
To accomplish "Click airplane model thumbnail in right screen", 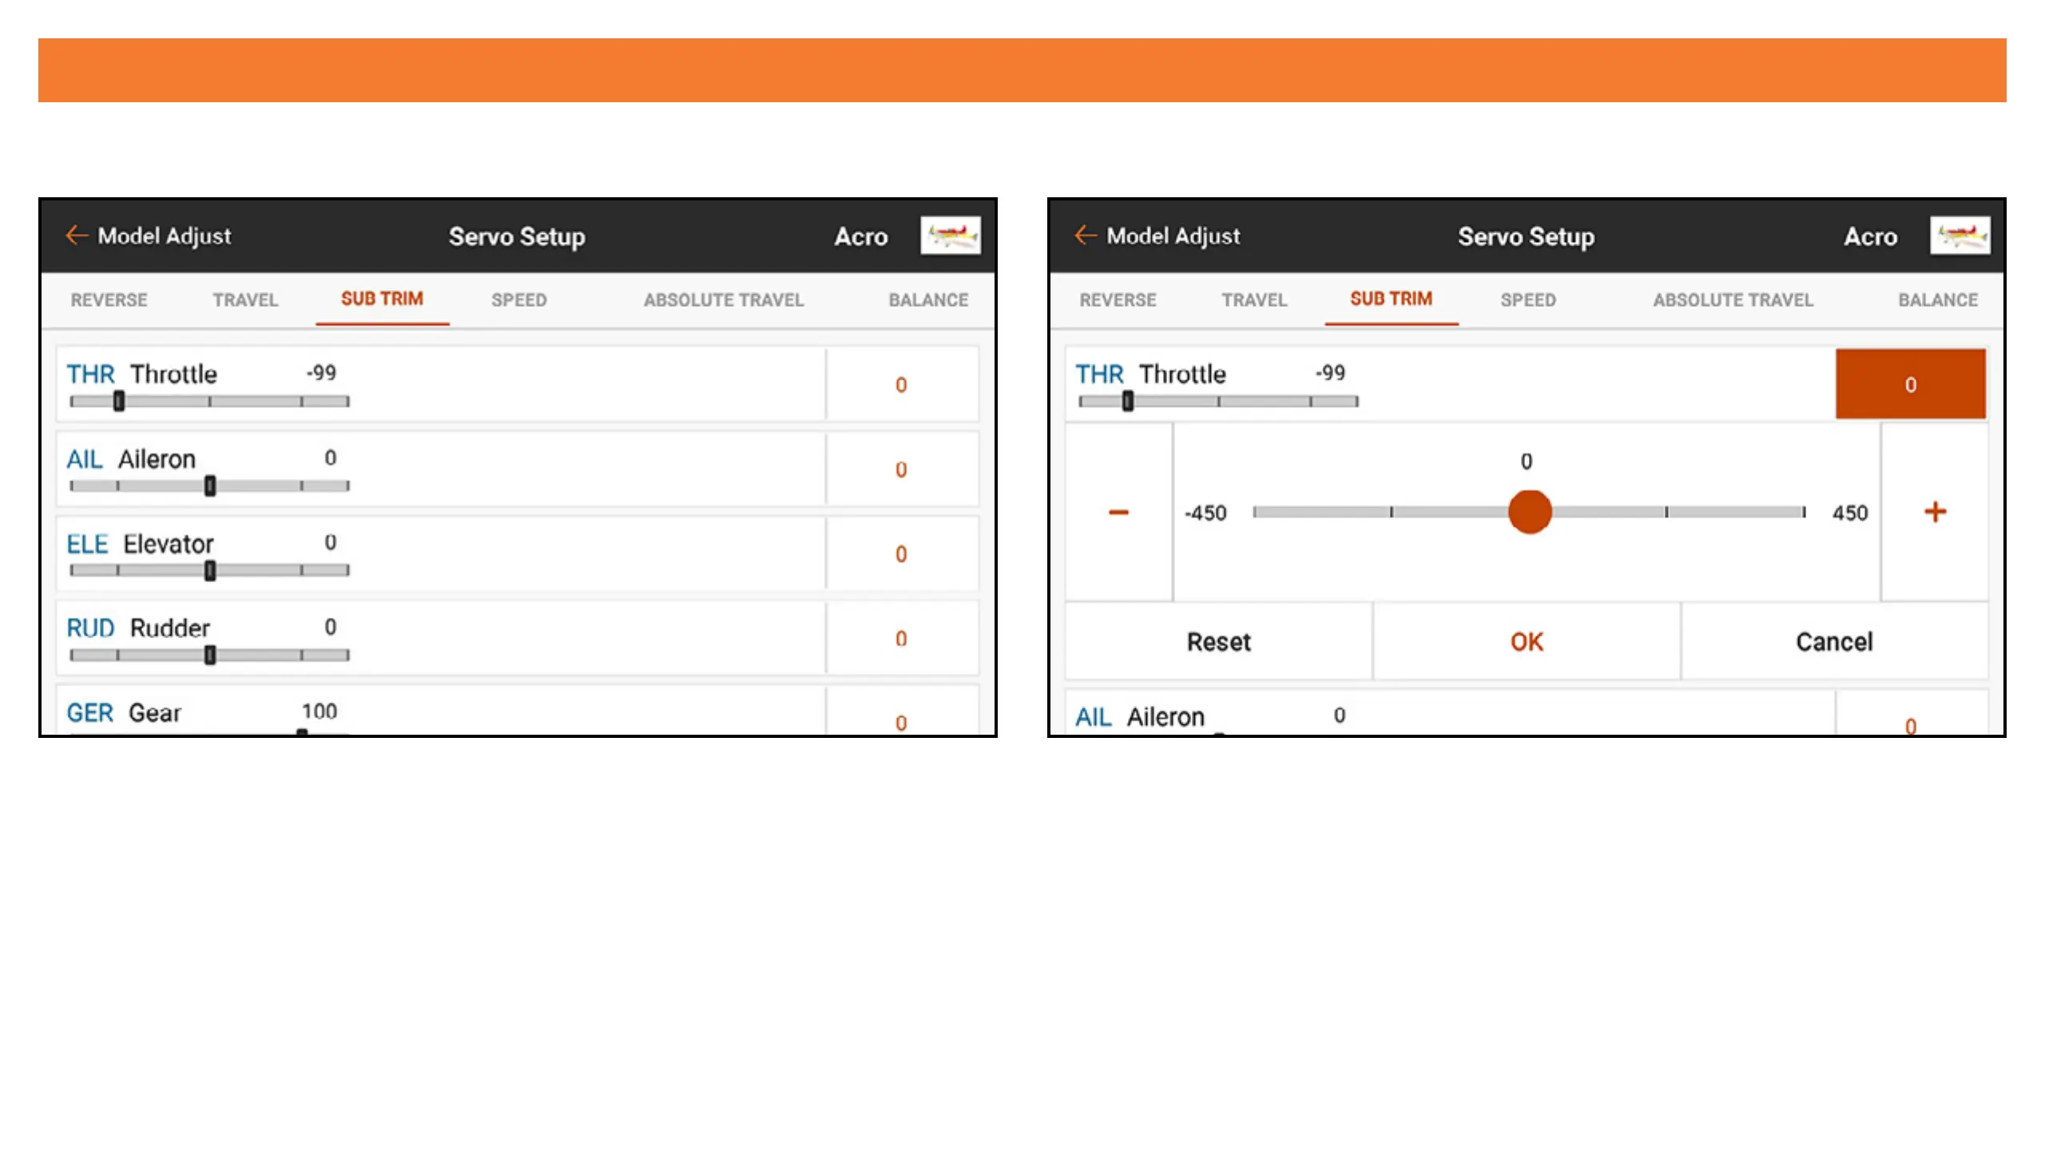I will [1960, 236].
